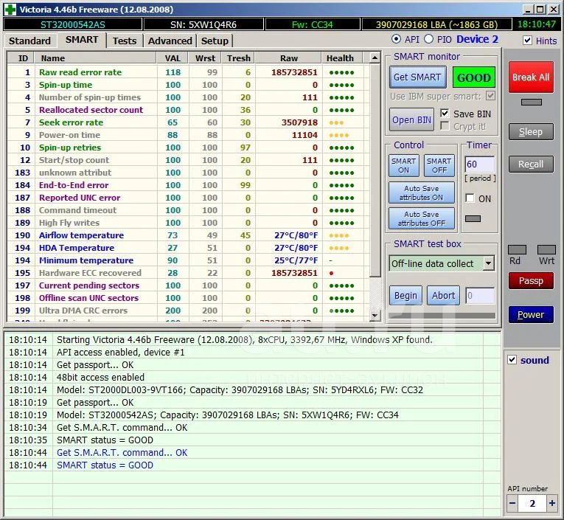Select the Airflow temperature row
The image size is (564, 520).
coord(189,235)
